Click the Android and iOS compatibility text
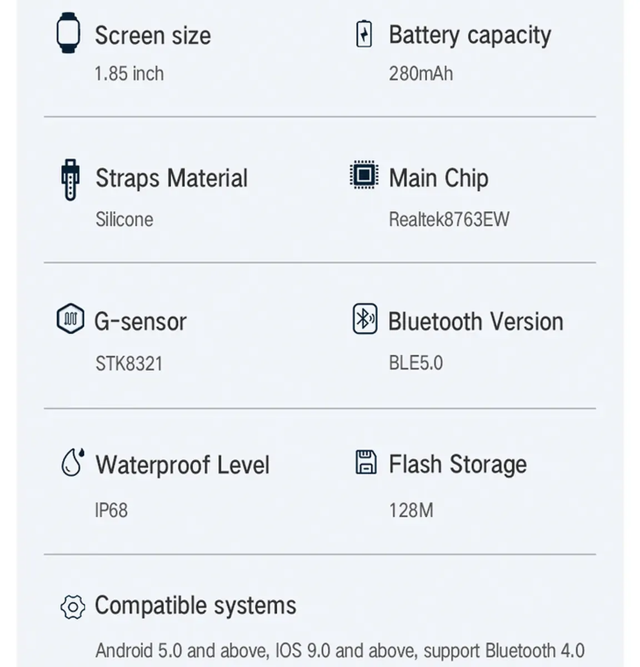The image size is (640, 667). tap(339, 650)
